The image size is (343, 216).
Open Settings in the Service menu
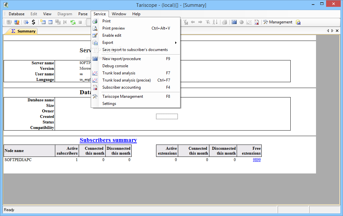[136, 104]
